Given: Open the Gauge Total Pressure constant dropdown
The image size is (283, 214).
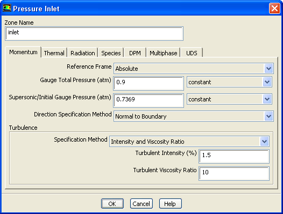Looking at the screenshot, I should coord(229,82).
